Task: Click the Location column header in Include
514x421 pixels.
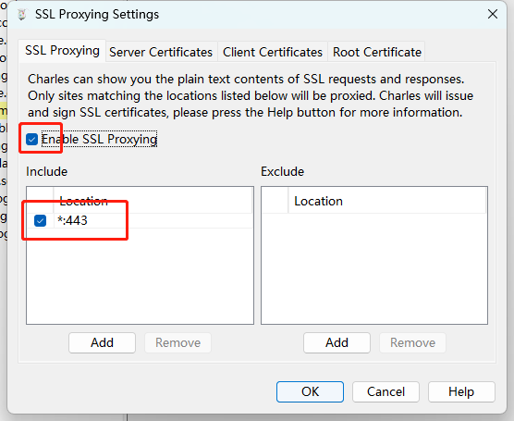Action: [x=153, y=201]
